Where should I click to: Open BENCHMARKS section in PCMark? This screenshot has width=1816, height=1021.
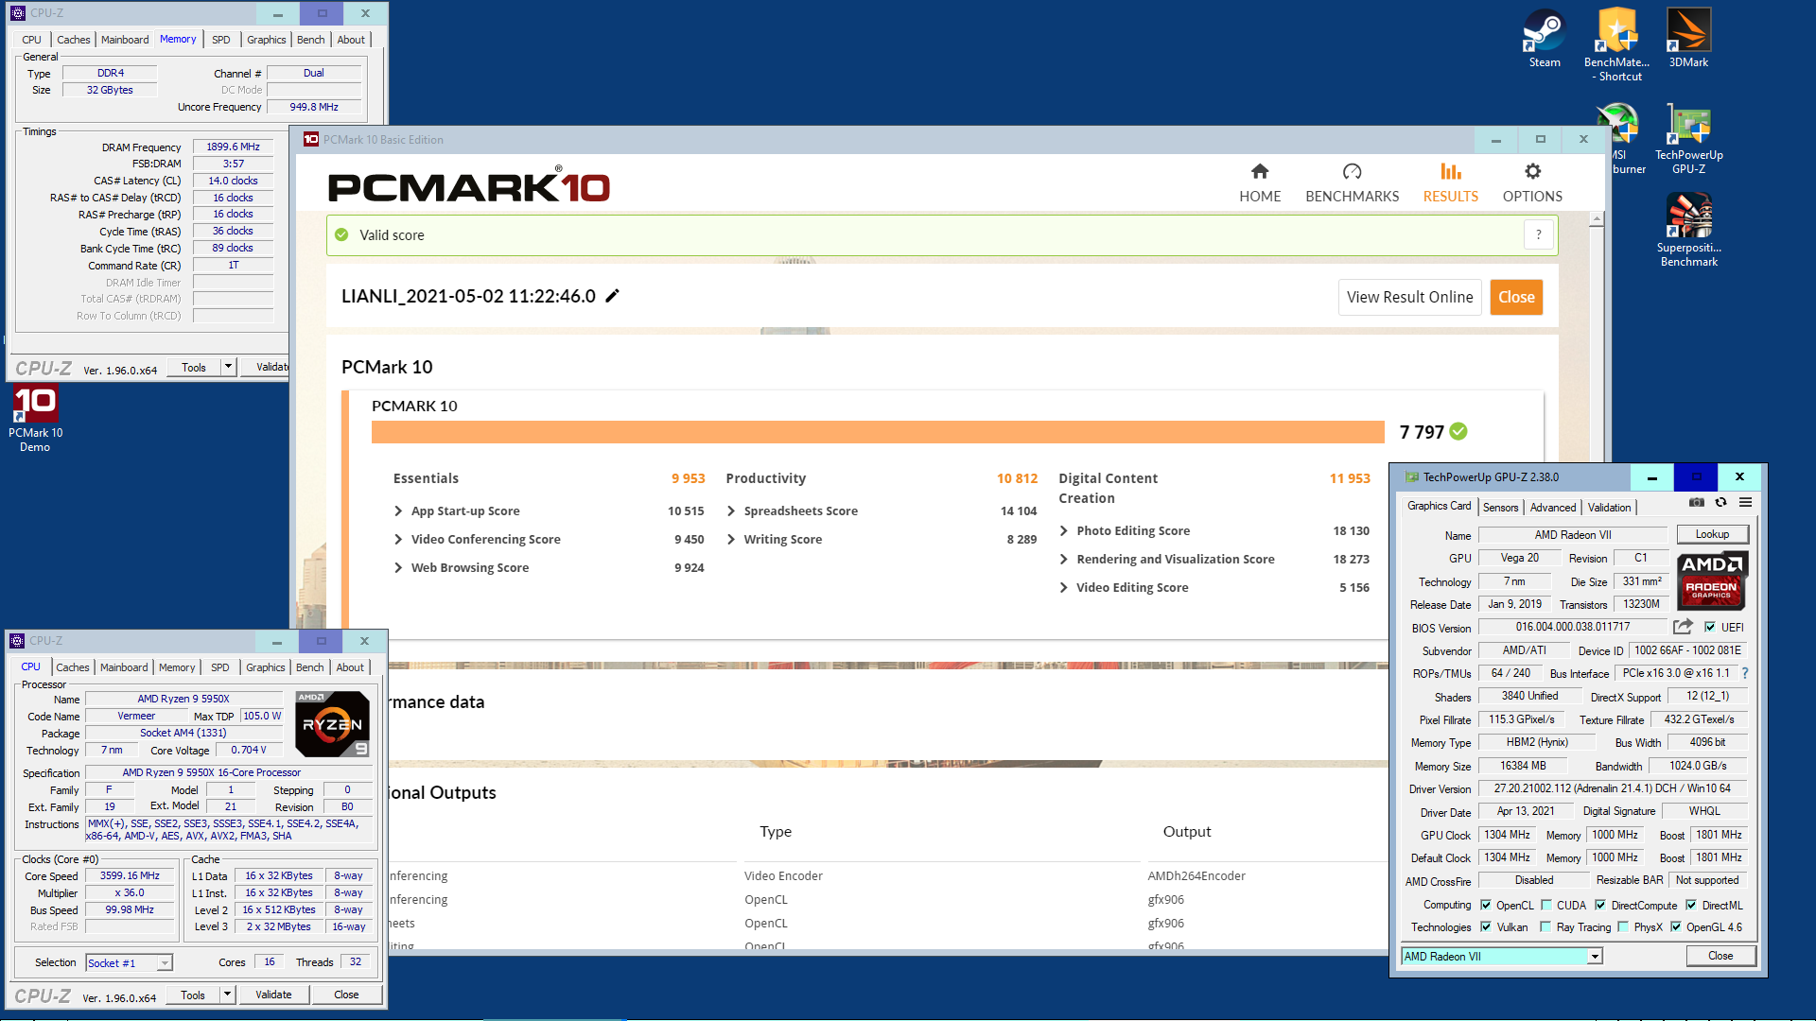pos(1352,182)
